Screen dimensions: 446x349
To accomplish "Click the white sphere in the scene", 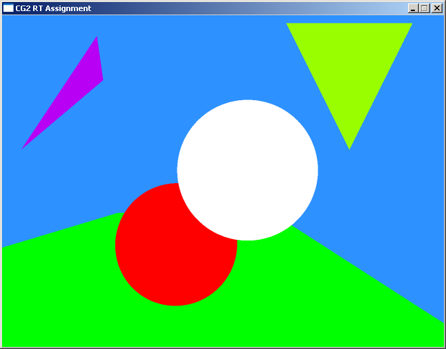I will tap(247, 170).
